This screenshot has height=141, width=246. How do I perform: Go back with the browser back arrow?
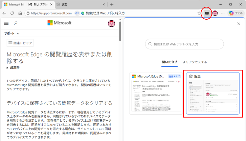pyautogui.click(x=4, y=13)
